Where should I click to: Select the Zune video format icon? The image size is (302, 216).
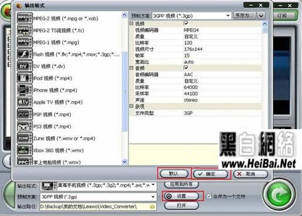(25, 139)
